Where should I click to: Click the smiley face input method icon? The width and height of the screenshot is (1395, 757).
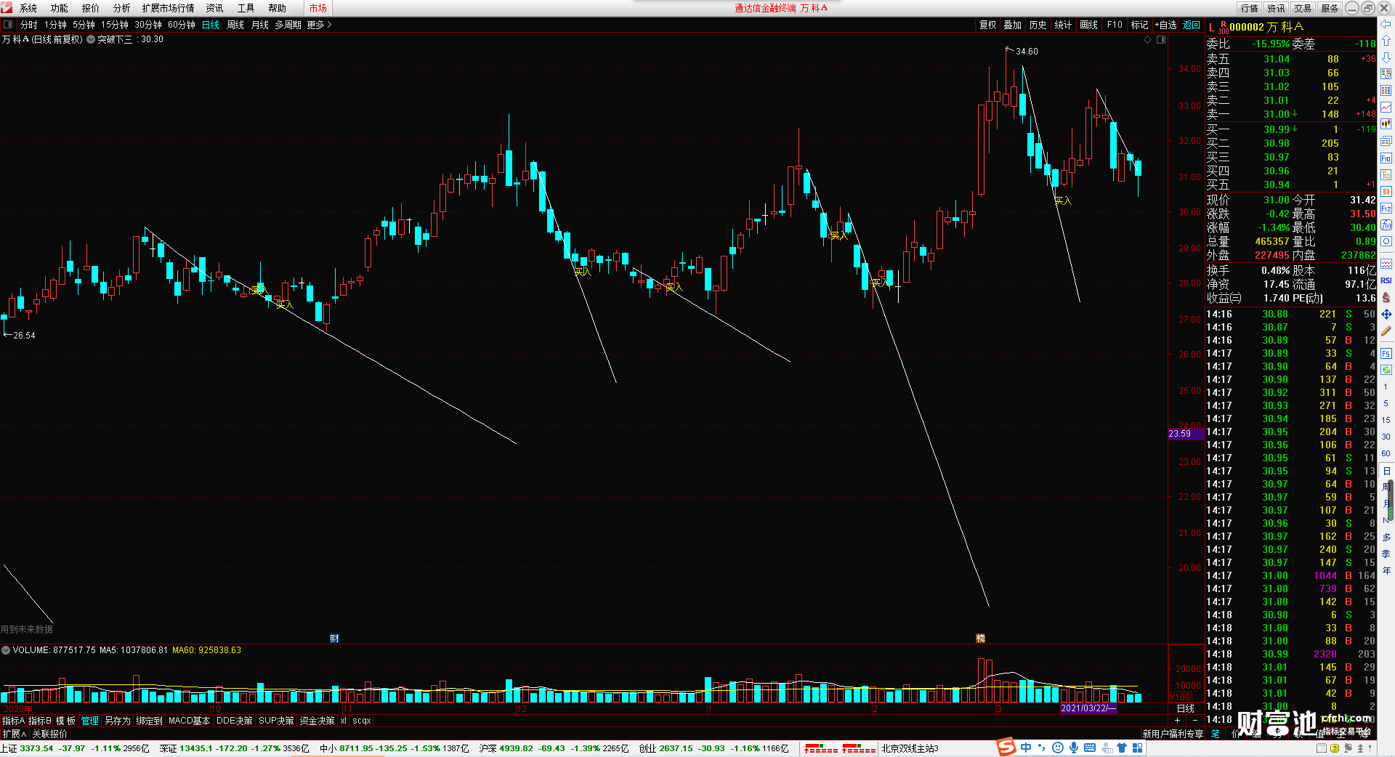coord(1058,748)
